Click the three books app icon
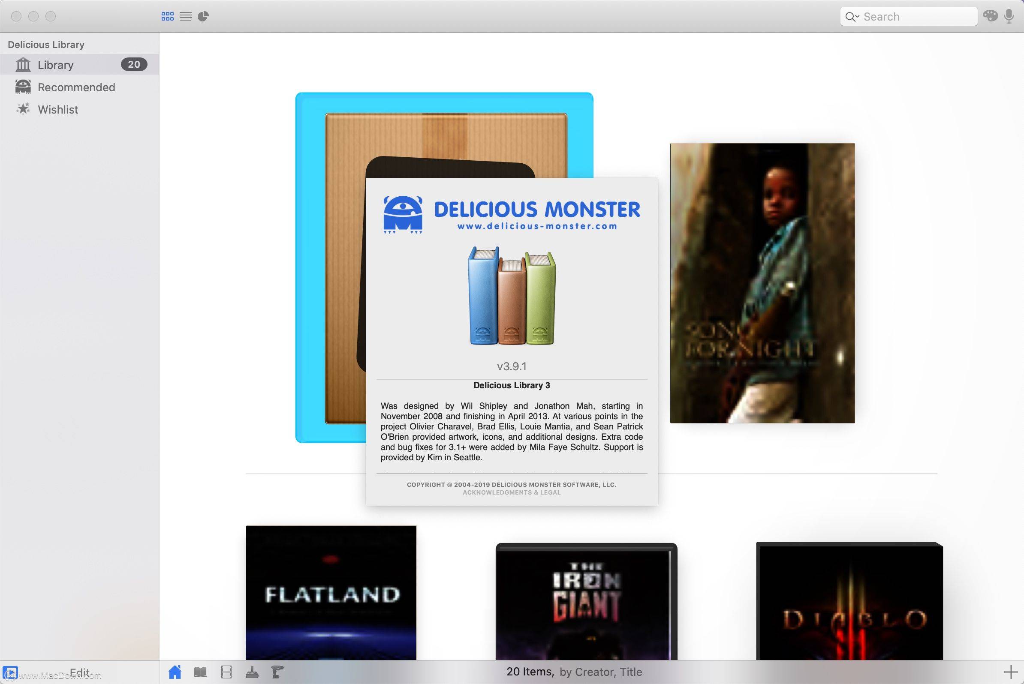 512,296
